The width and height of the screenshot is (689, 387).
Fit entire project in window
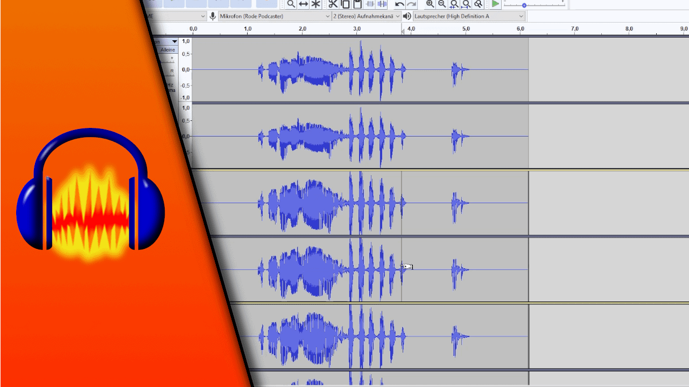(x=466, y=4)
